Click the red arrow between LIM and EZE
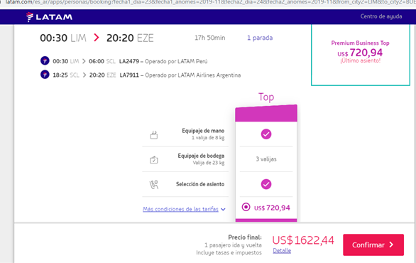 [x=97, y=38]
